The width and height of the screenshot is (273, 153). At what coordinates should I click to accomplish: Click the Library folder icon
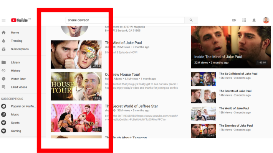(x=3, y=62)
